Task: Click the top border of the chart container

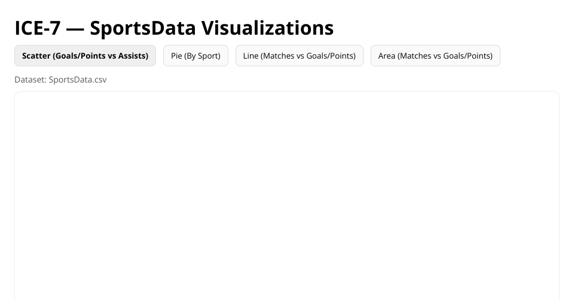Action: pyautogui.click(x=287, y=91)
